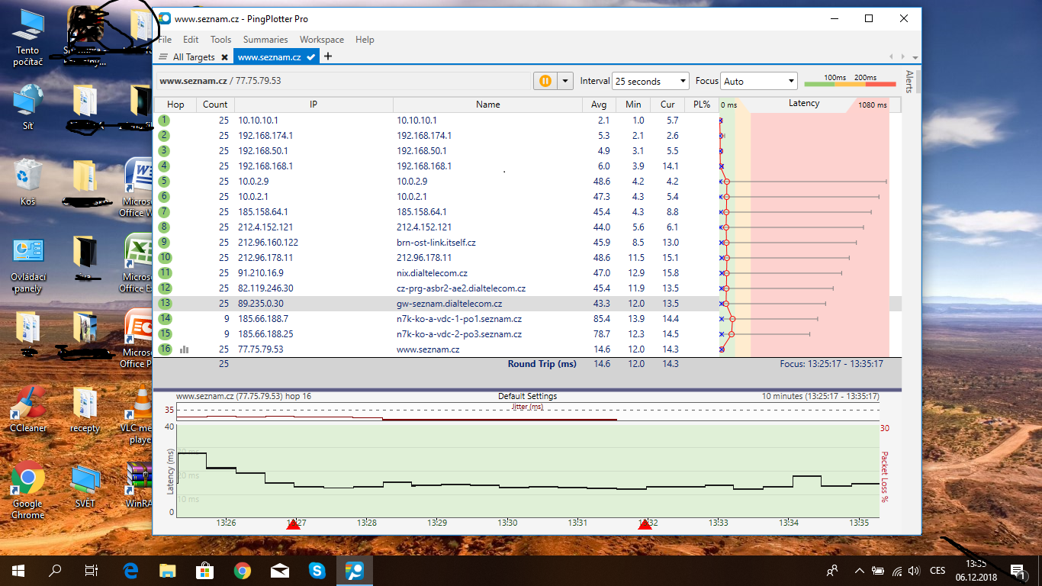
Task: Click the Cur column header
Action: [x=667, y=105]
